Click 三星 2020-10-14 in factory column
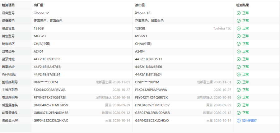Viewport: 280px width, 133px height. [x=118, y=121]
